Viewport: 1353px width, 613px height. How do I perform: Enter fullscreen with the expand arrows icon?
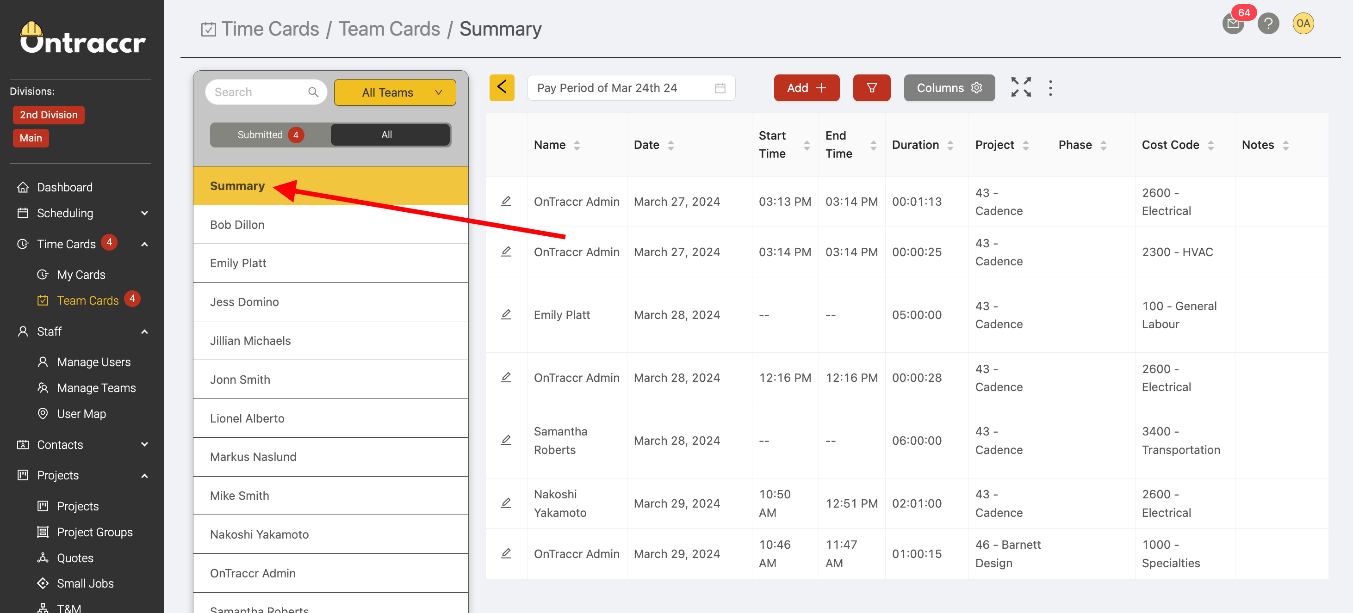click(x=1021, y=87)
